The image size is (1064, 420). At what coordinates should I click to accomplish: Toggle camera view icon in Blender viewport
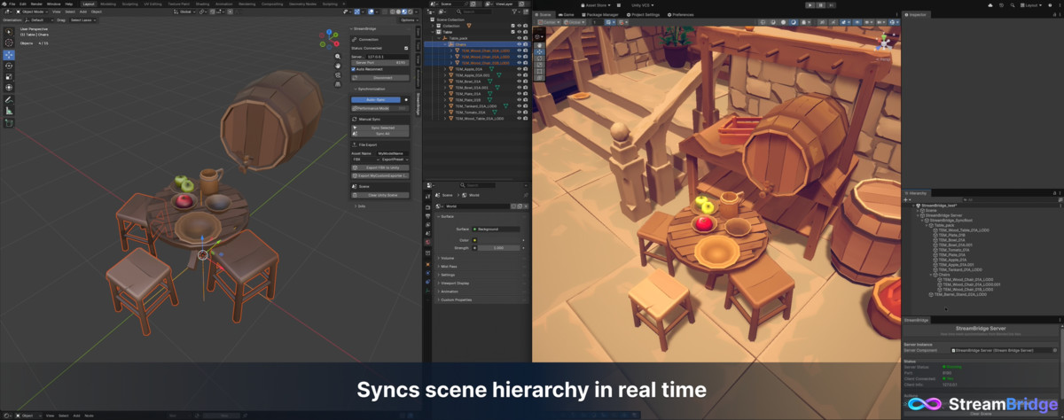click(339, 76)
